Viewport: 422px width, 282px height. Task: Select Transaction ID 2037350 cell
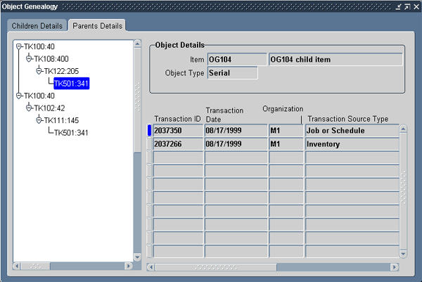[x=178, y=131]
